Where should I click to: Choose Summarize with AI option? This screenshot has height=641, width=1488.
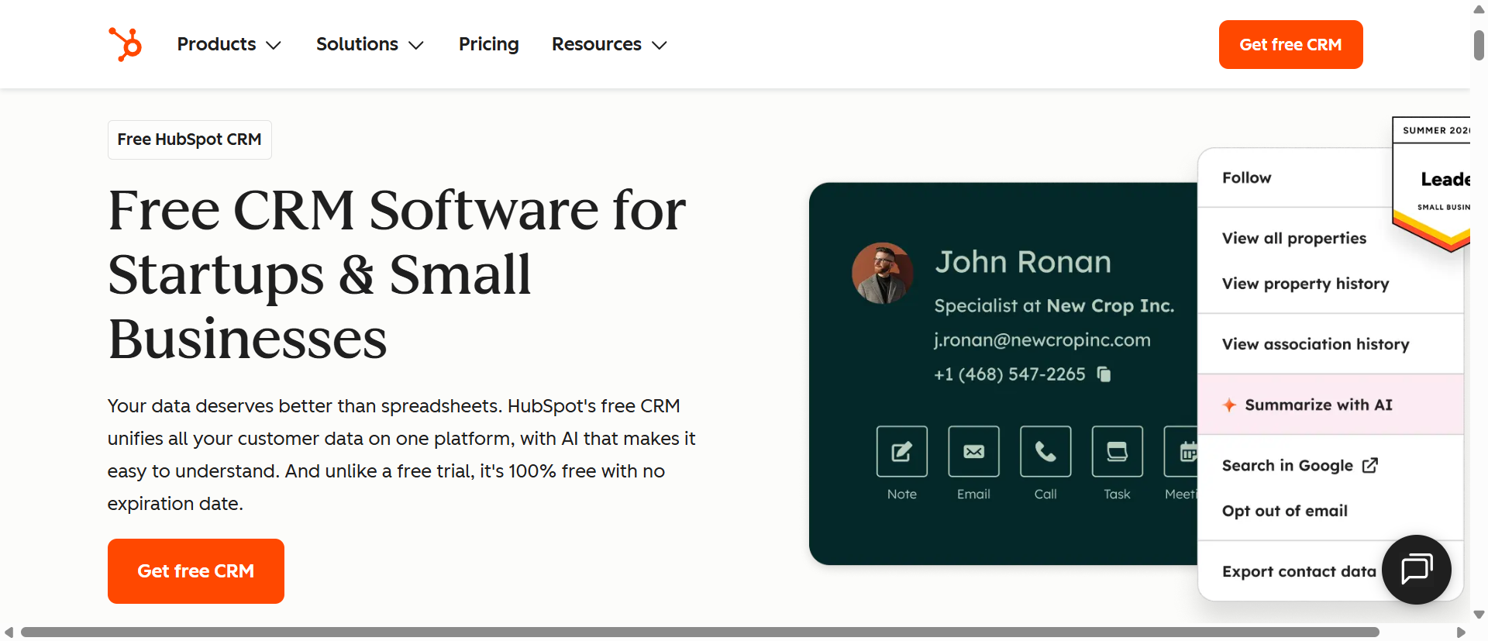pyautogui.click(x=1331, y=405)
